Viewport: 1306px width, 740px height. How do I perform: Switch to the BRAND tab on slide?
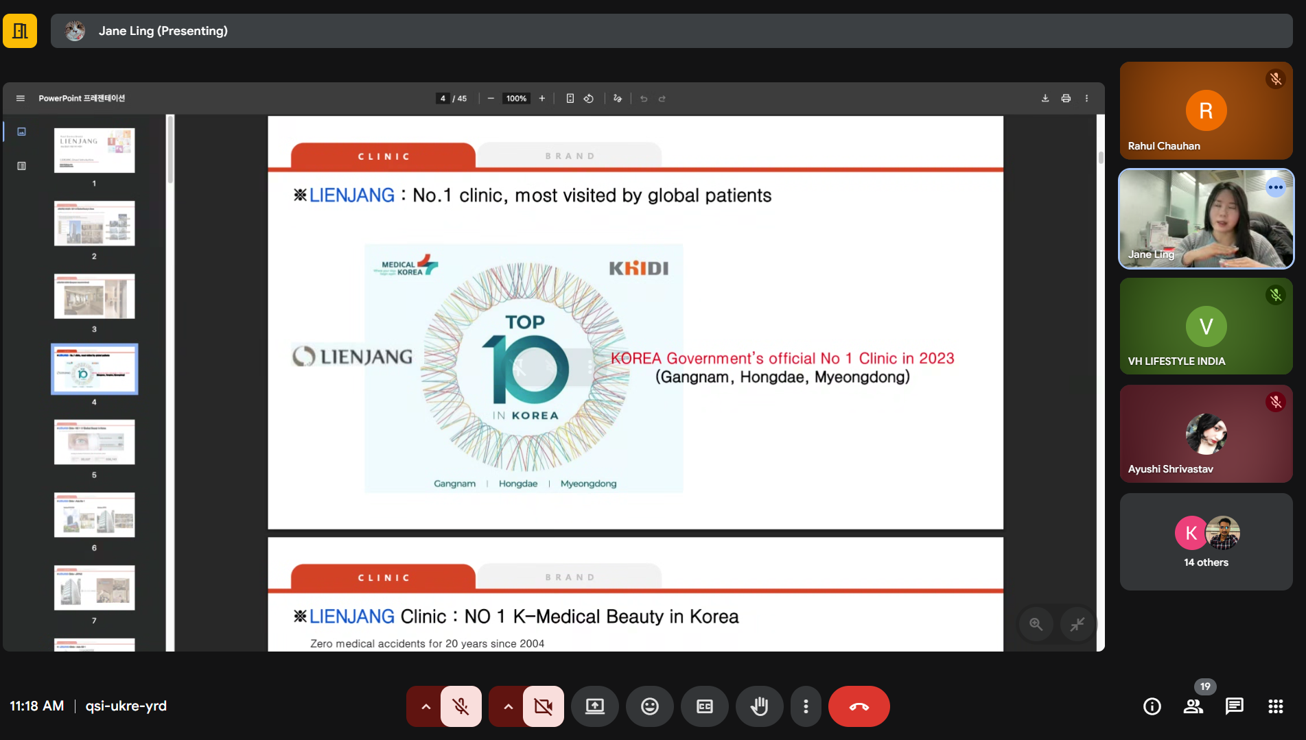click(x=570, y=156)
